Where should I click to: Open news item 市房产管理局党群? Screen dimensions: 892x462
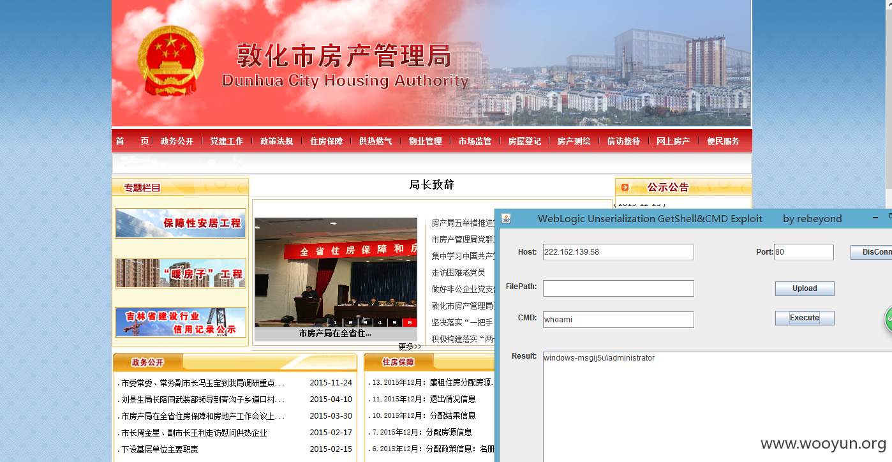point(463,239)
